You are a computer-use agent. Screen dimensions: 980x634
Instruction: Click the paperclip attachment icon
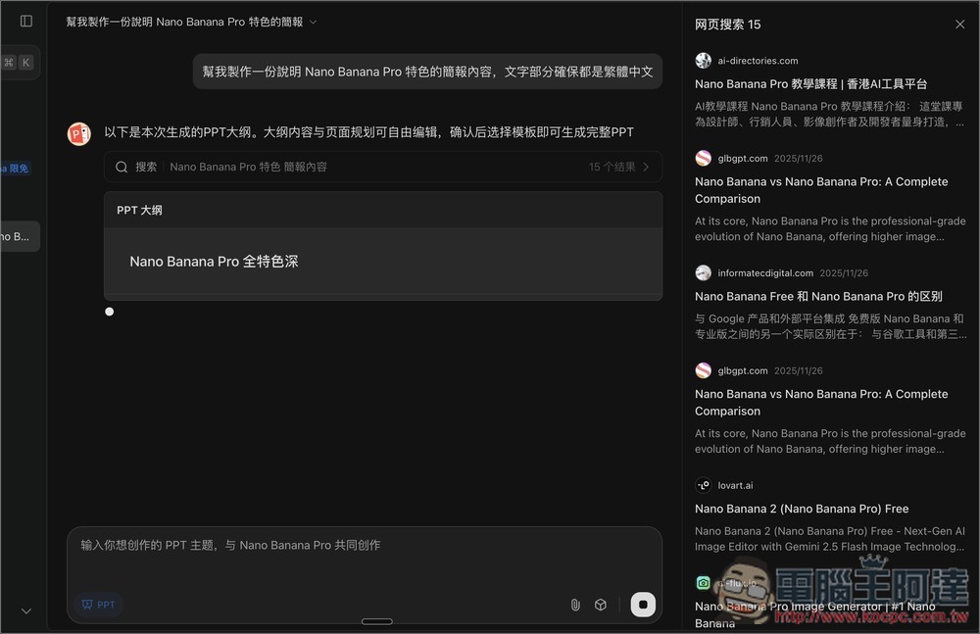(x=575, y=605)
